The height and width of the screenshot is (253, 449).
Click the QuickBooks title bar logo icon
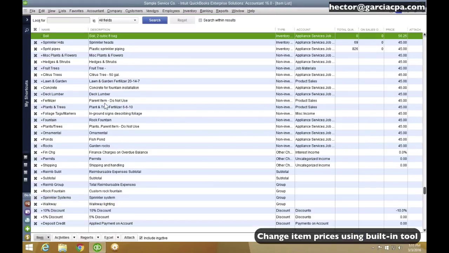[x=25, y=3]
